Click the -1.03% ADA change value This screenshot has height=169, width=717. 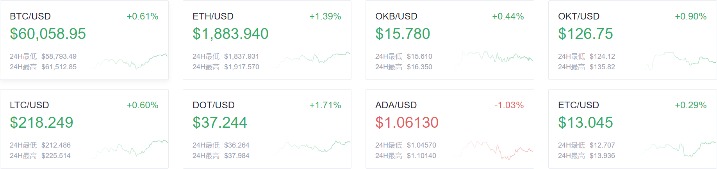click(x=509, y=105)
